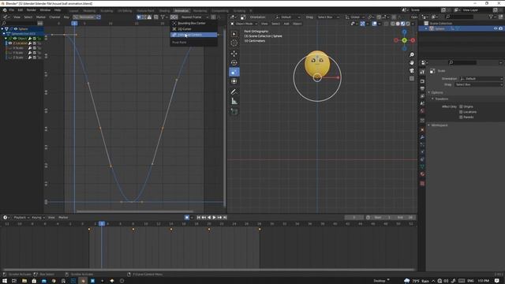Image resolution: width=505 pixels, height=284 pixels.
Task: Collapse the Options panel
Action: tap(429, 92)
